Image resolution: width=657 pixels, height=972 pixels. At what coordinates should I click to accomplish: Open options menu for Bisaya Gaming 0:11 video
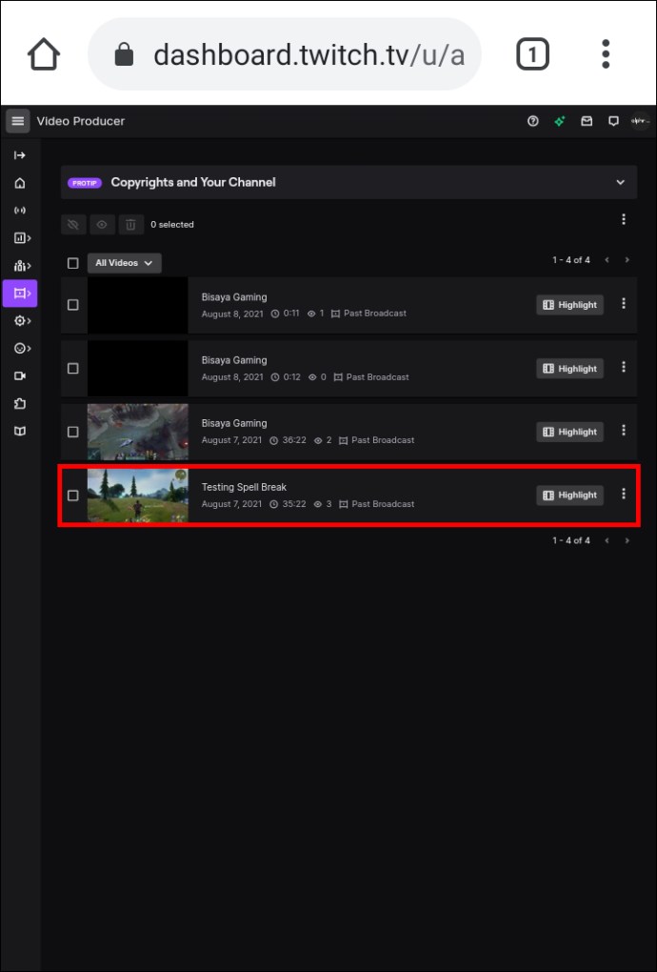(x=624, y=303)
